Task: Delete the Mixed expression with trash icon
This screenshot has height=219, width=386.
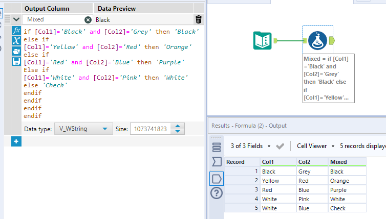Action: [199, 19]
